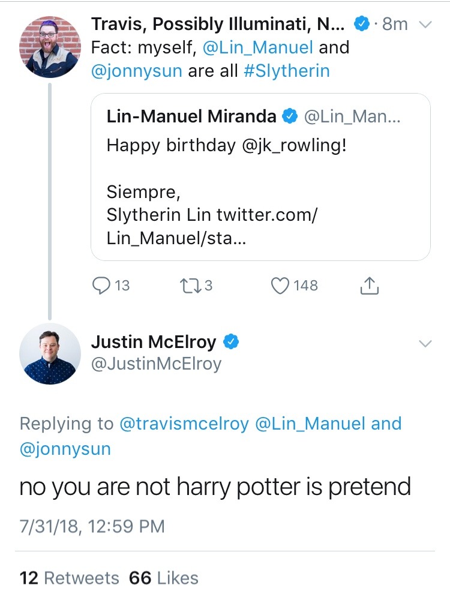
Task: Open the @JustinMcElroy handle
Action: (x=156, y=364)
